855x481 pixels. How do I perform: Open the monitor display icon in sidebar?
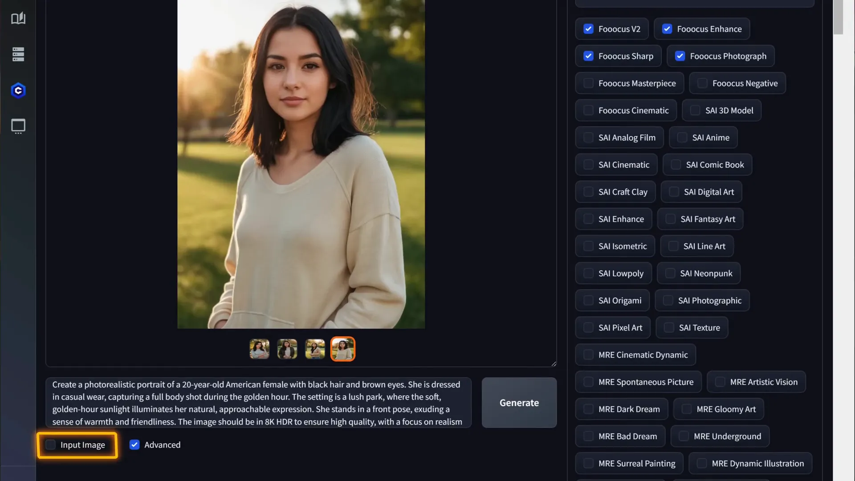point(18,126)
